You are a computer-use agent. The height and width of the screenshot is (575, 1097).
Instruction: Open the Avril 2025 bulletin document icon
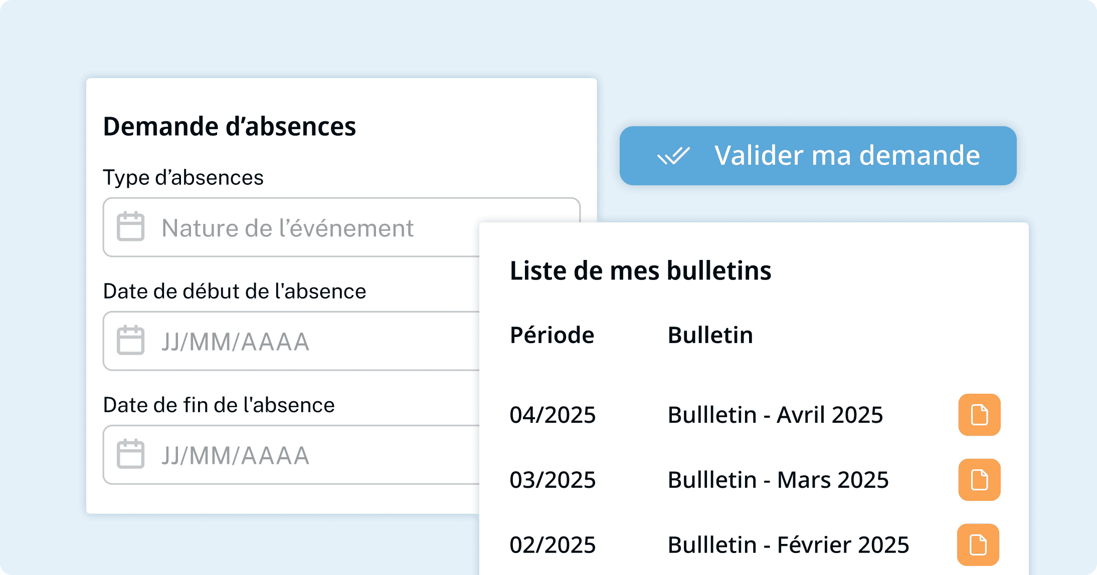pyautogui.click(x=979, y=415)
